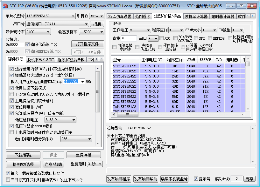Click down arrow of hardware options scrollbar
Image resolution: width=260 pixels, height=187 pixels.
[98, 143]
